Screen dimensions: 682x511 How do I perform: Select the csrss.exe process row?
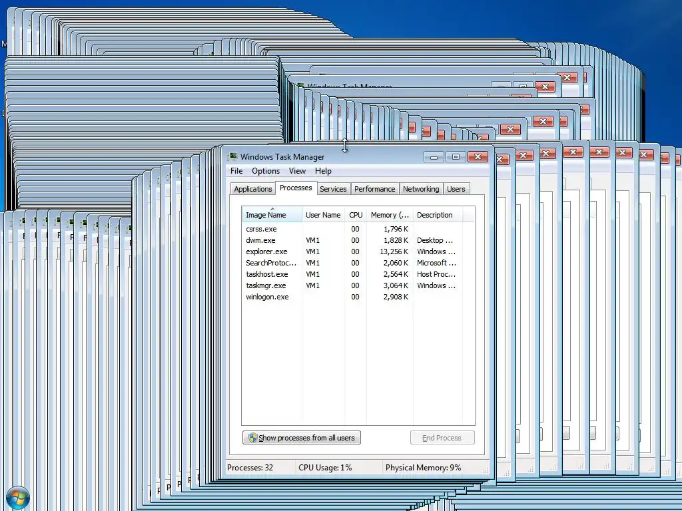pos(352,229)
